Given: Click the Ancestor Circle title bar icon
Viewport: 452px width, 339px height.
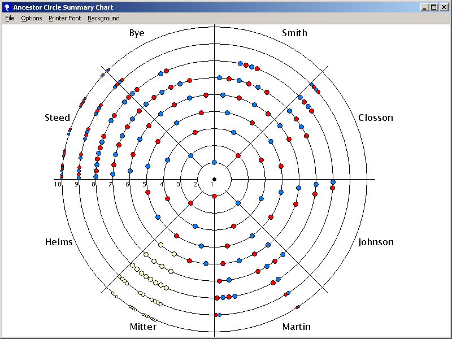Looking at the screenshot, I should tap(7, 7).
